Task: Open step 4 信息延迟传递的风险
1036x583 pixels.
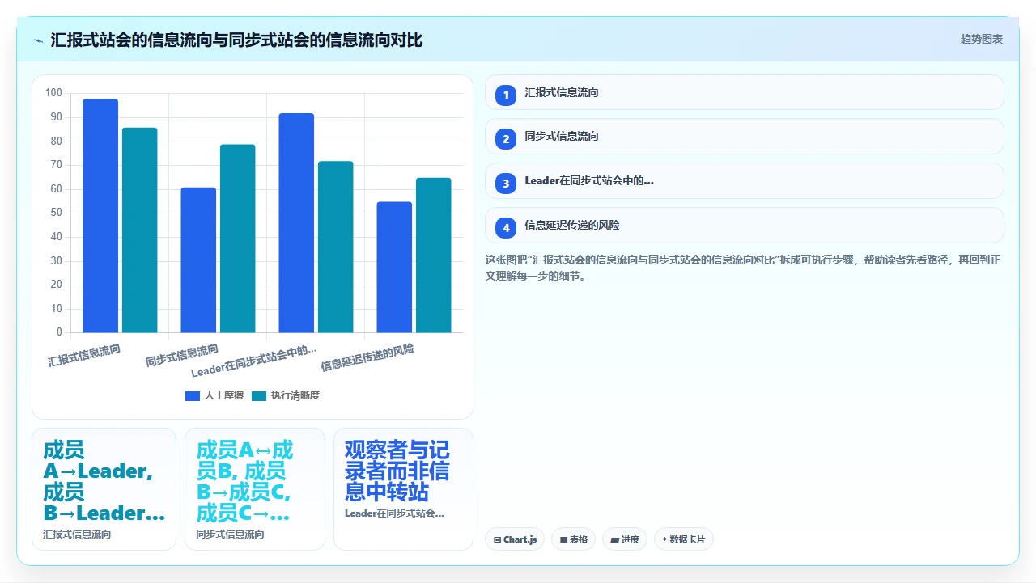Action: click(x=744, y=225)
